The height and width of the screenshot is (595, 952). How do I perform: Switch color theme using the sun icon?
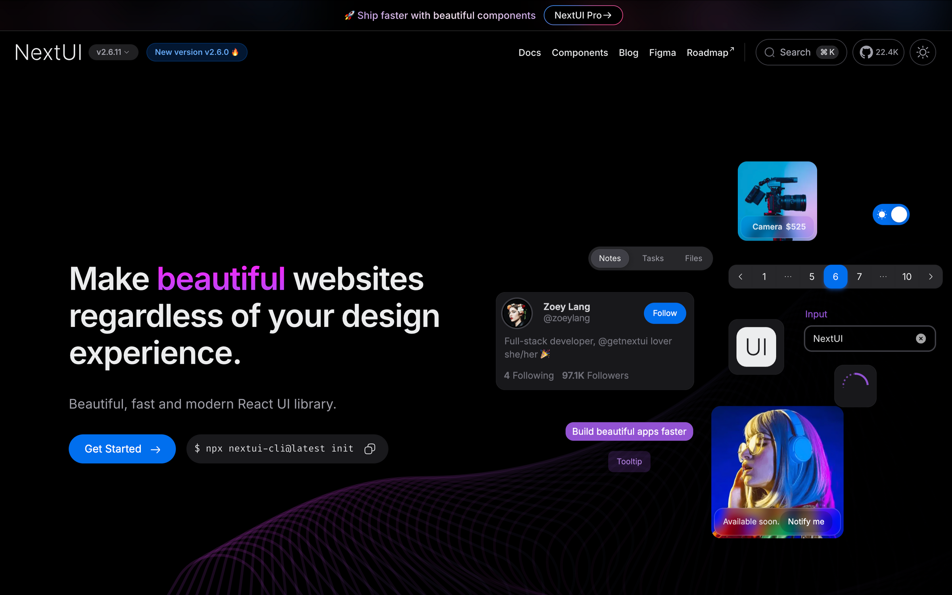923,52
